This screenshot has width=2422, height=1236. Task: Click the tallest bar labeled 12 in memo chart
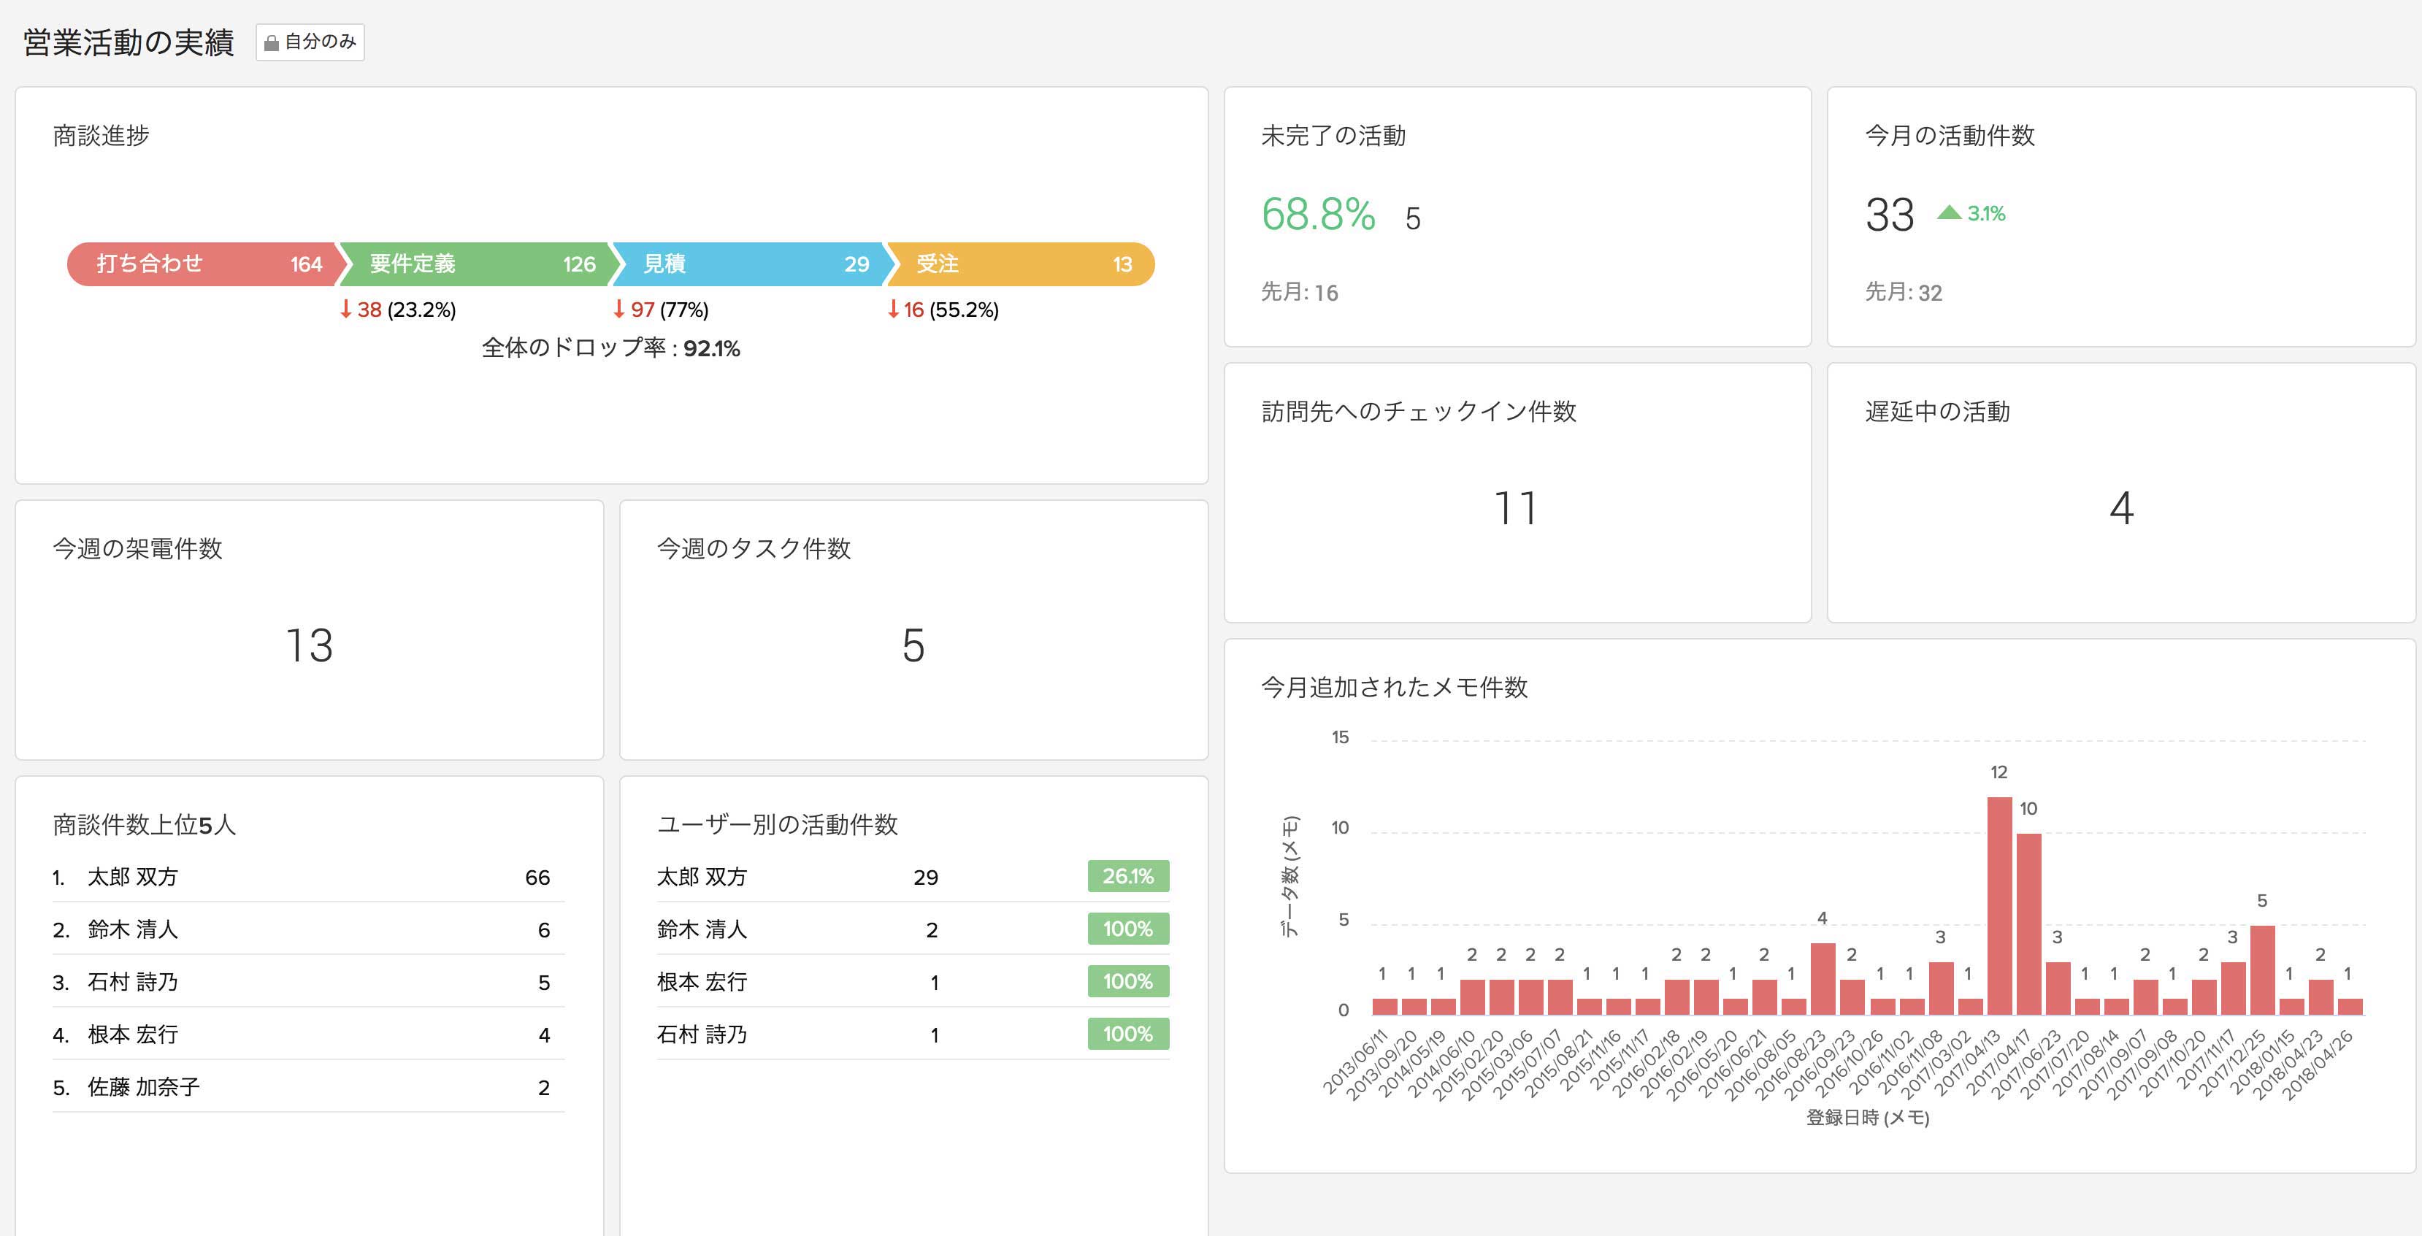point(1999,905)
